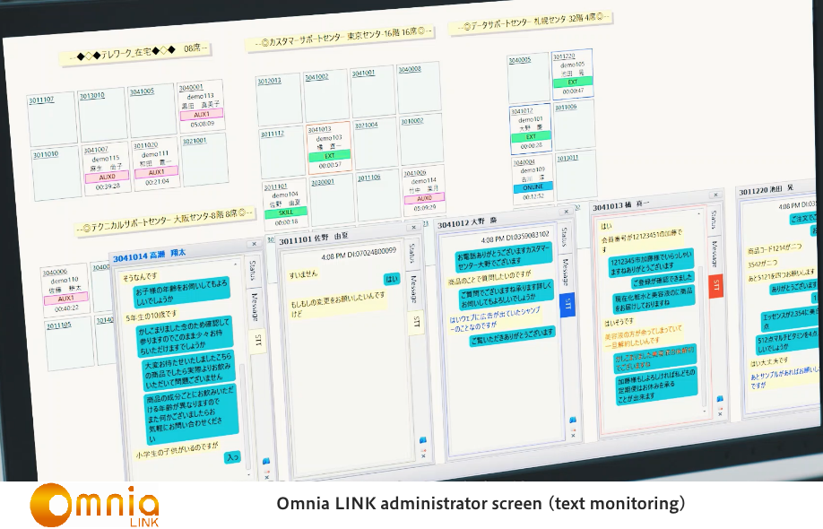Viewport: 823px width, 529px height.
Task: Open the blue book icon in 3041013 window
Action: tap(720, 398)
